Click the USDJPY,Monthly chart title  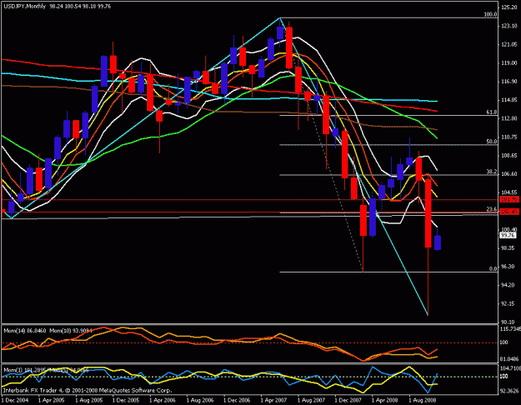click(24, 7)
